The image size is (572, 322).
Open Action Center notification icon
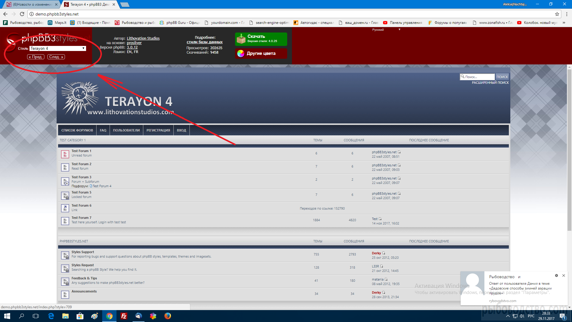[562, 316]
